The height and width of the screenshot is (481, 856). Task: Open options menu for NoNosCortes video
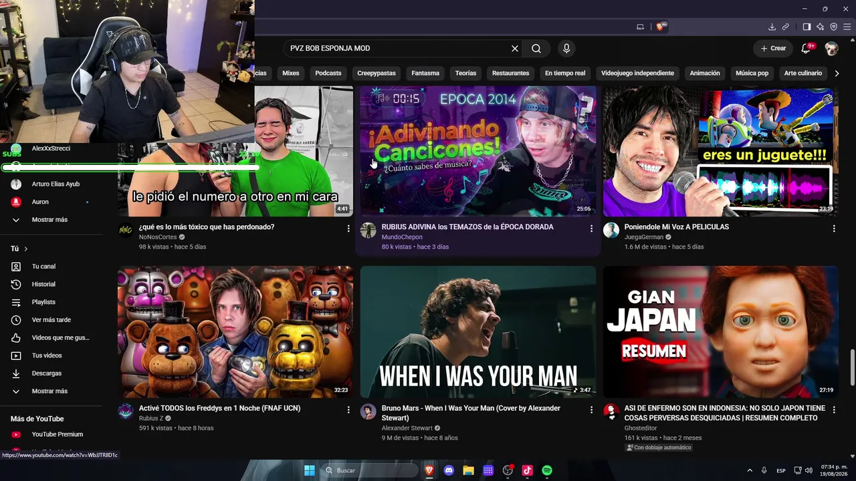[348, 228]
